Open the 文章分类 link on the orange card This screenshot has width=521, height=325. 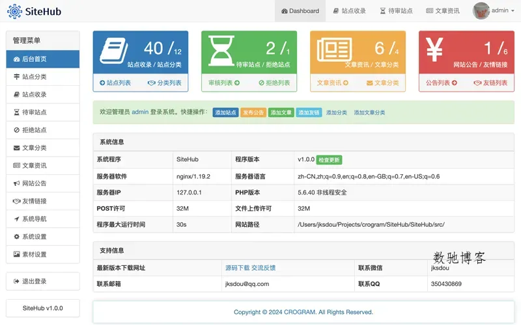[x=382, y=83]
